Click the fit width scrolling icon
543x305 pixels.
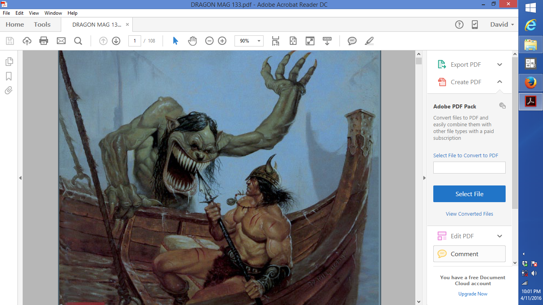click(275, 41)
